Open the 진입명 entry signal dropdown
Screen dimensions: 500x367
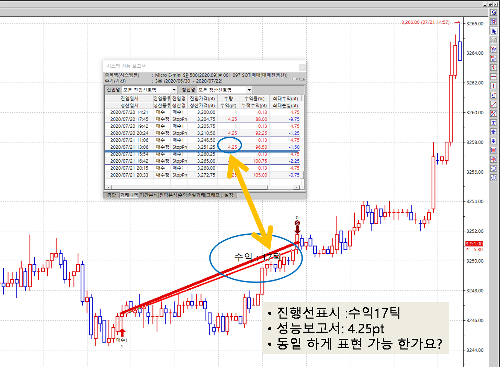point(174,90)
